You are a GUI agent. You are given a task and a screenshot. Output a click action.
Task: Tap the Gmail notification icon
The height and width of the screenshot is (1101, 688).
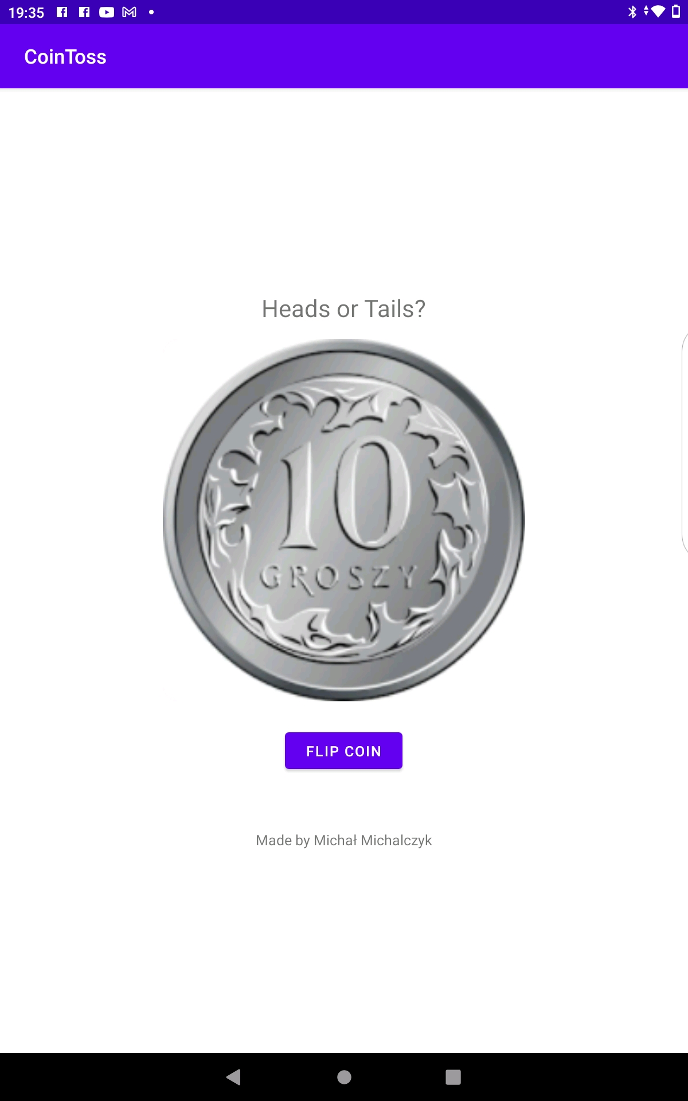[x=130, y=12]
